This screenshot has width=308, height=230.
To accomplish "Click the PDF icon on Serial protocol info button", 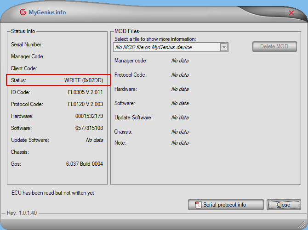I will click(198, 205).
